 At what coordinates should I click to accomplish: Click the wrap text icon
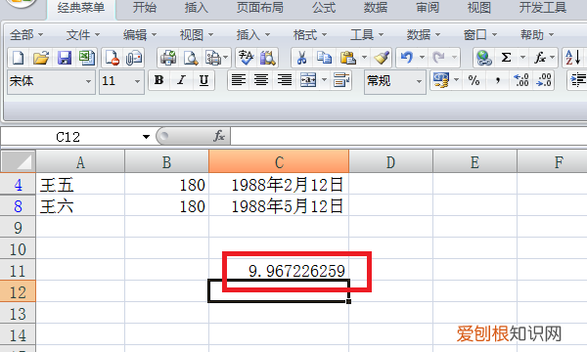click(341, 80)
